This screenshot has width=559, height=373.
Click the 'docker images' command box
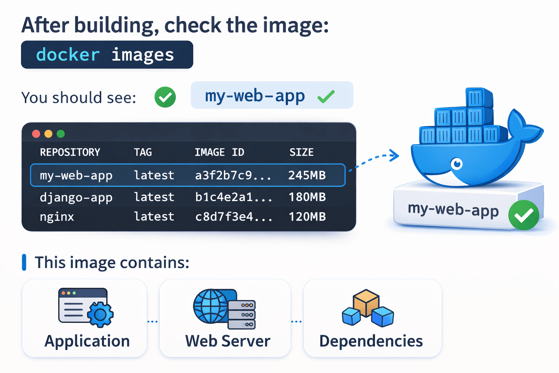click(107, 55)
